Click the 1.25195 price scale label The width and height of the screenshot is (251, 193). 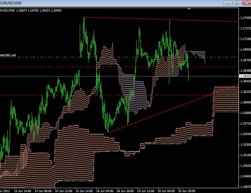click(246, 155)
